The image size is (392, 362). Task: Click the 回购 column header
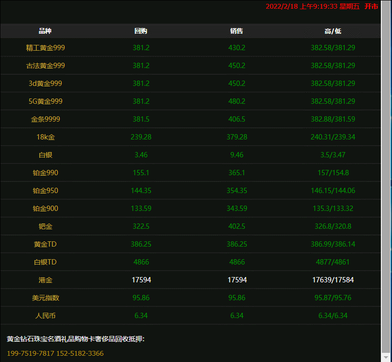tap(141, 31)
